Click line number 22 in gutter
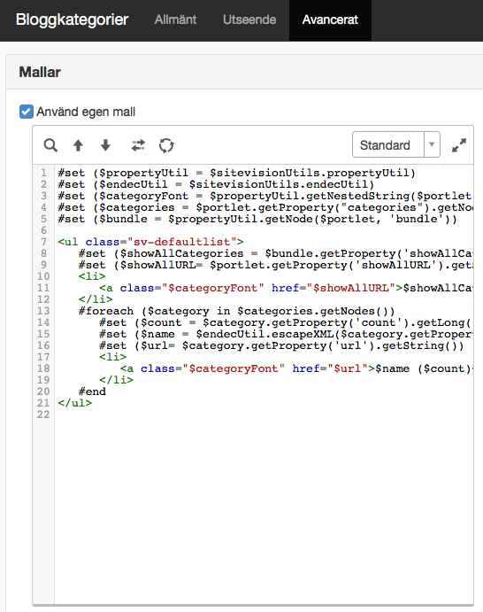 pyautogui.click(x=43, y=414)
